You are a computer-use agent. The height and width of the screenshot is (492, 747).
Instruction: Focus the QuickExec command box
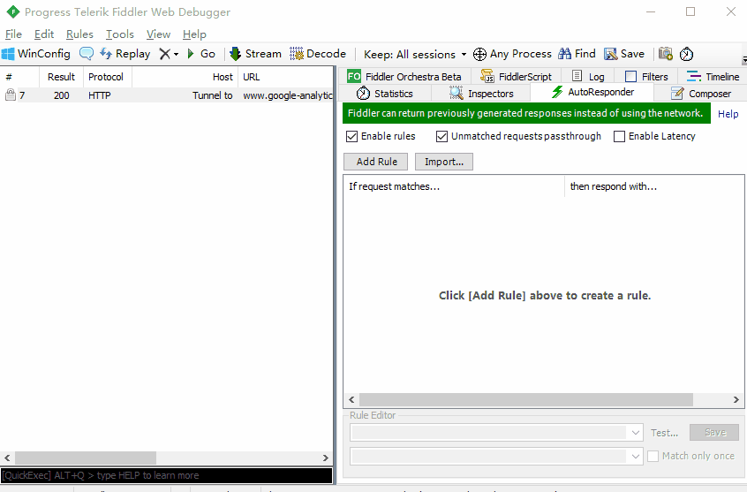(x=166, y=475)
